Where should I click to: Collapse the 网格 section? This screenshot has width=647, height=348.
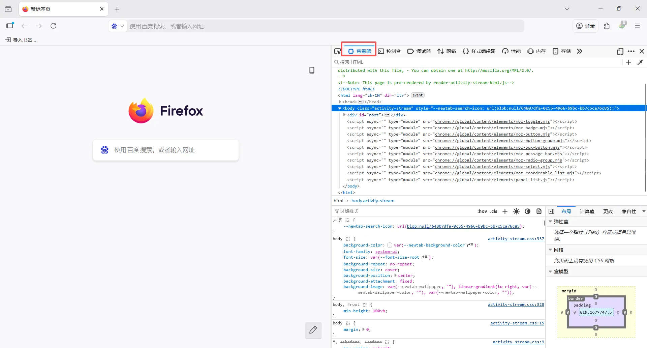[x=550, y=250]
